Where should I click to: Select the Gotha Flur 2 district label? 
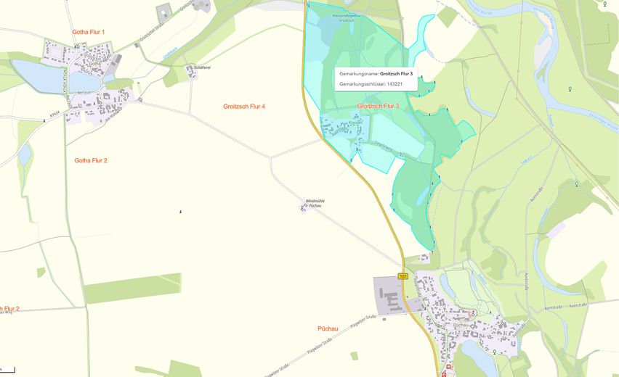(x=91, y=160)
